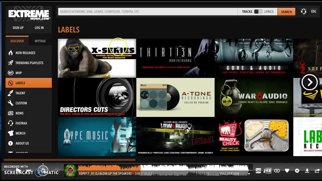Open the Merch menu item
This screenshot has width=322, height=181.
pos(29,133)
